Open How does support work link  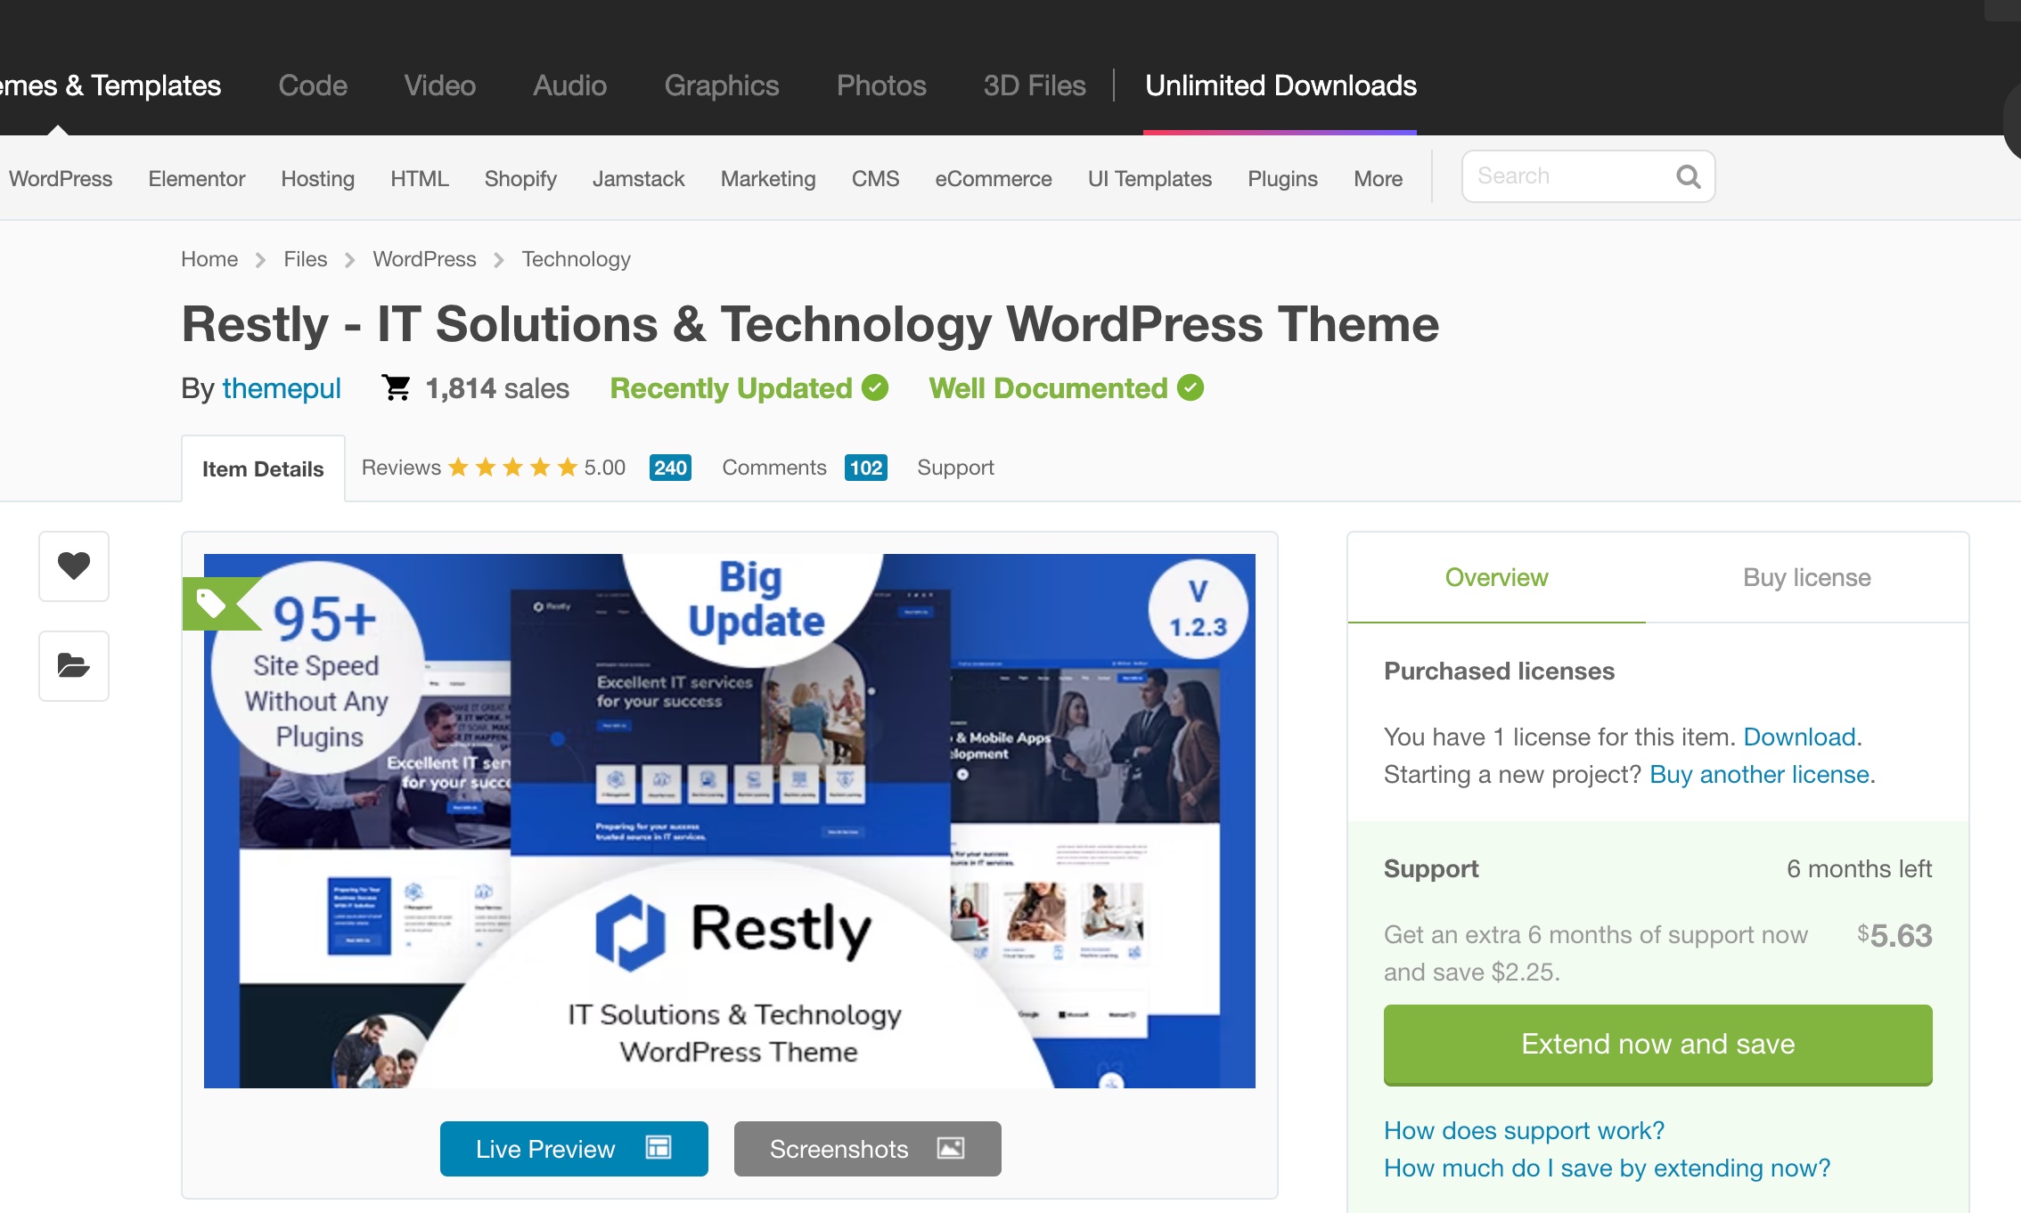pyautogui.click(x=1524, y=1130)
